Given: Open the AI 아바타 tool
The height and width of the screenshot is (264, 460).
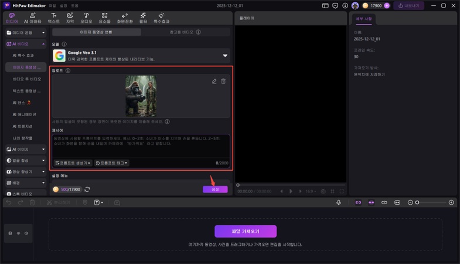Looking at the screenshot, I should click(33, 18).
